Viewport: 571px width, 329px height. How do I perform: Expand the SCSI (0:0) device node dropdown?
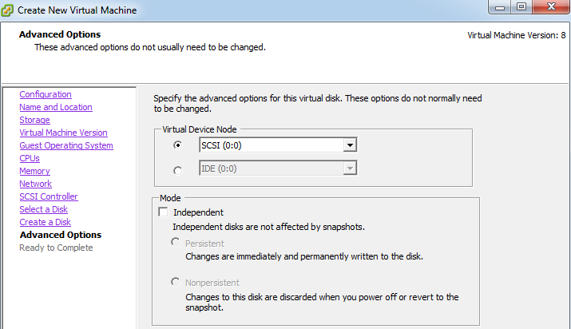[x=350, y=145]
